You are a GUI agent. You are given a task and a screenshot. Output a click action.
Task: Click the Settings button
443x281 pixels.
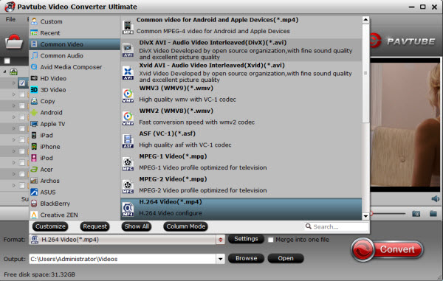coord(246,239)
